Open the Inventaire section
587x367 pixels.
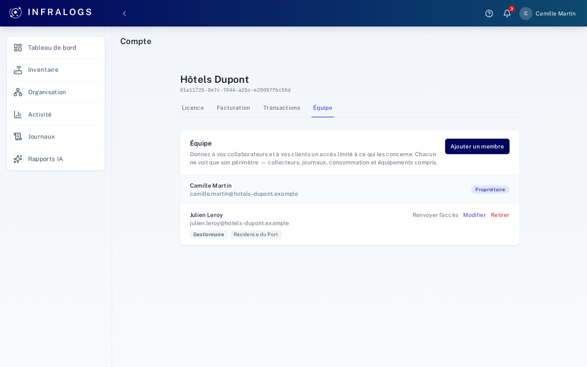[56, 70]
